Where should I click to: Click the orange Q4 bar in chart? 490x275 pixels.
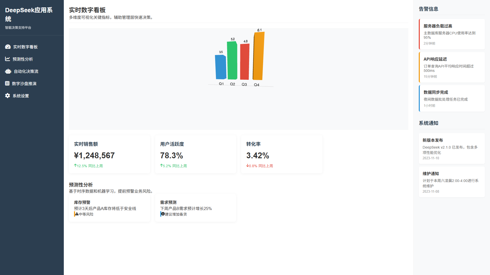pos(259,56)
